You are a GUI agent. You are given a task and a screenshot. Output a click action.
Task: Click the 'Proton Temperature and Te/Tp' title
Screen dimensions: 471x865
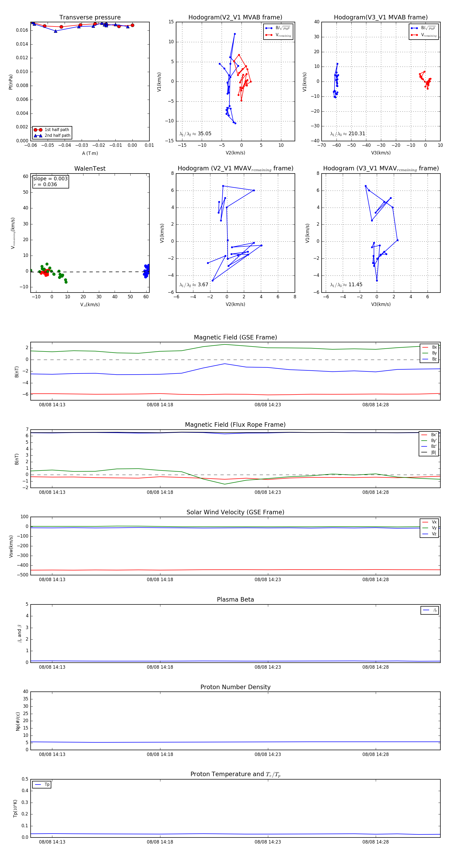tap(235, 774)
